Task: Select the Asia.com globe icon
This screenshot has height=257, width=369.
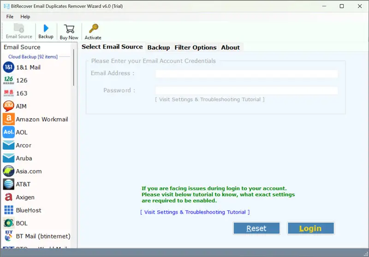Action: (x=8, y=171)
